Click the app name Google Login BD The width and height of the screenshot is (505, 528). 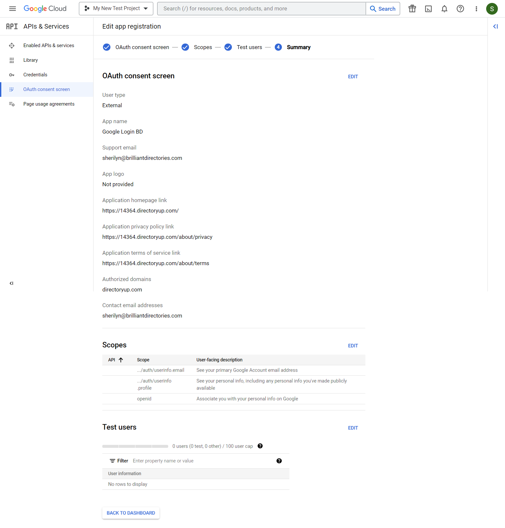point(122,132)
